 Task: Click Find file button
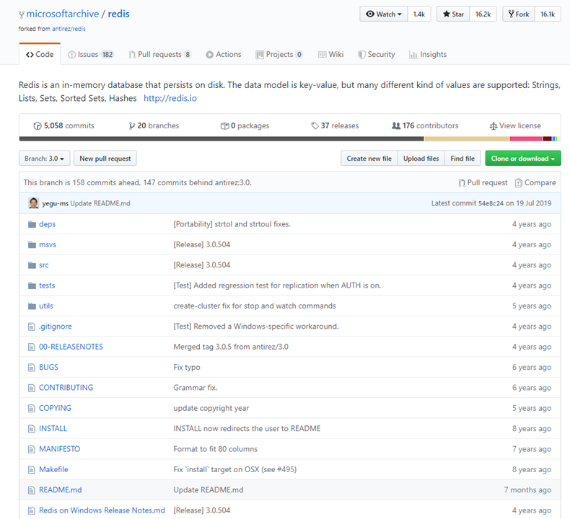point(462,159)
